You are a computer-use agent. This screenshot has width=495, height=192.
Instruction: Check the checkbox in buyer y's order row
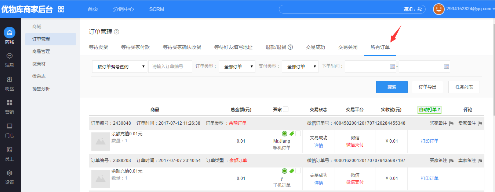coord(298,171)
